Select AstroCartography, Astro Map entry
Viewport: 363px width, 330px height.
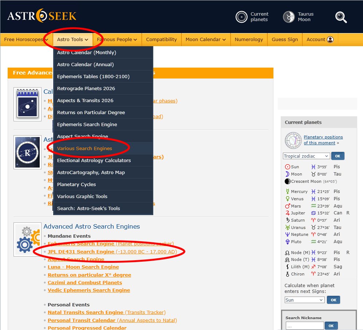[103, 172]
